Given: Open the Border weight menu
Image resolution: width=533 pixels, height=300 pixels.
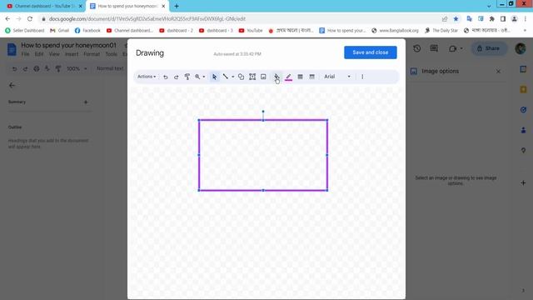Looking at the screenshot, I should pyautogui.click(x=300, y=77).
